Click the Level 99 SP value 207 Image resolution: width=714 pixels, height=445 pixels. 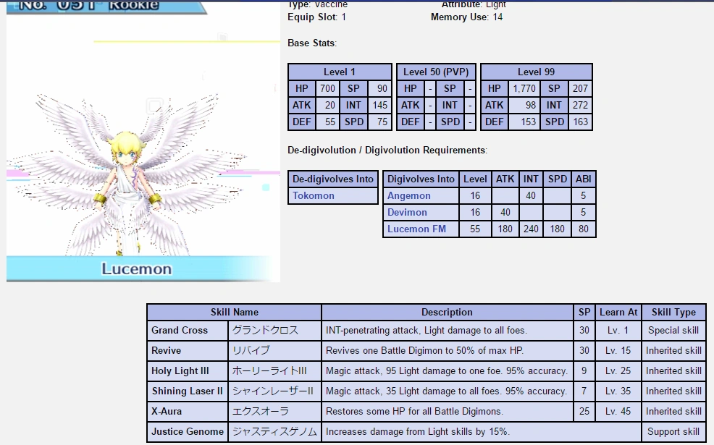[x=580, y=88]
